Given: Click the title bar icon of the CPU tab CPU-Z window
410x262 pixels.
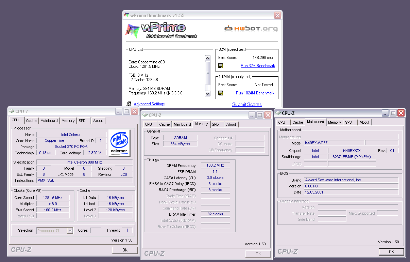Looking at the screenshot, I should (x=12, y=111).
